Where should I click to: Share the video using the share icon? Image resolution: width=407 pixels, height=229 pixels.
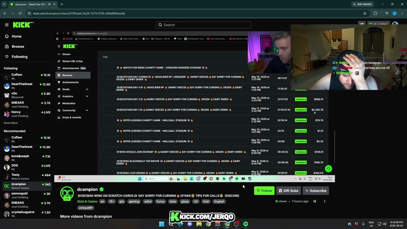click(314, 201)
